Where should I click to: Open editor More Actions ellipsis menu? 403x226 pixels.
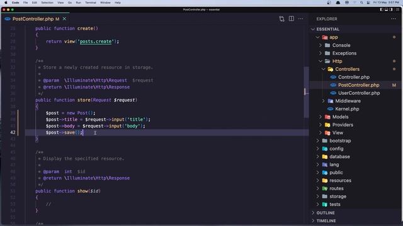click(300, 19)
